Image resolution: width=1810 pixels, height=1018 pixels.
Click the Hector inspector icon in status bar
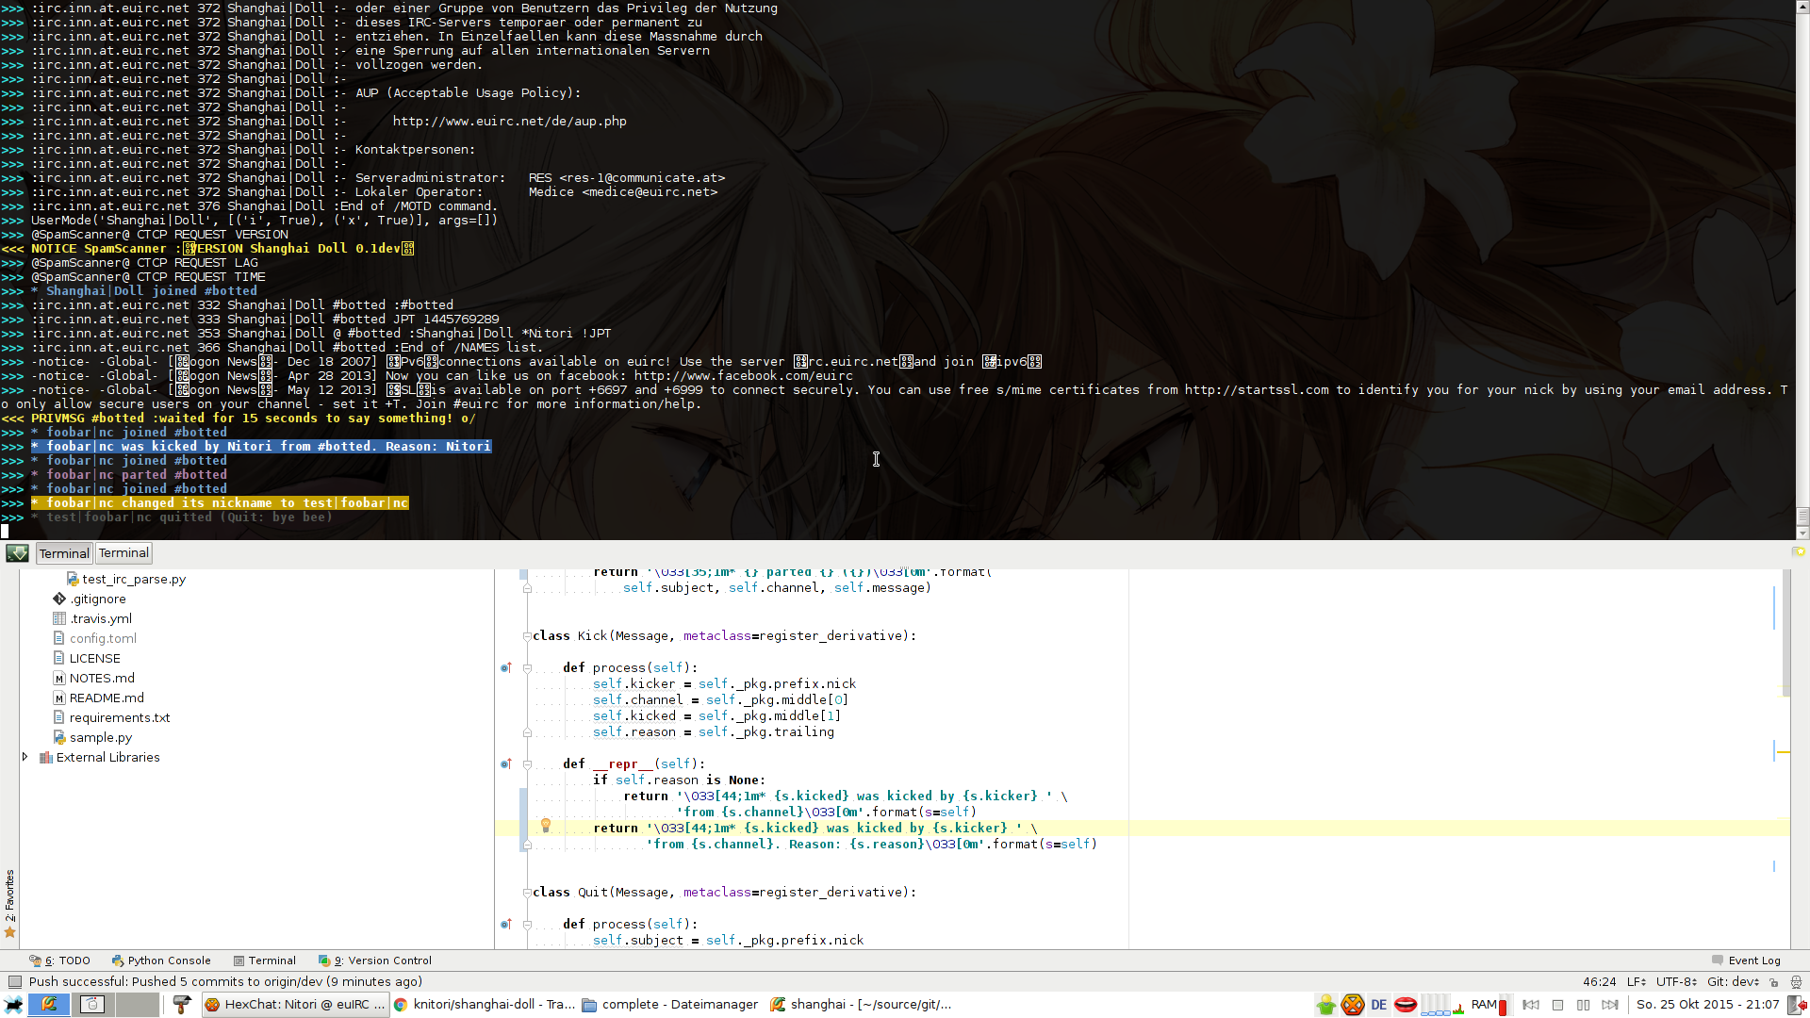coord(1795,981)
